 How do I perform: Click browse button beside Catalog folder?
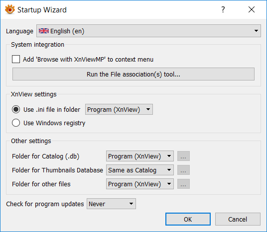183,156
